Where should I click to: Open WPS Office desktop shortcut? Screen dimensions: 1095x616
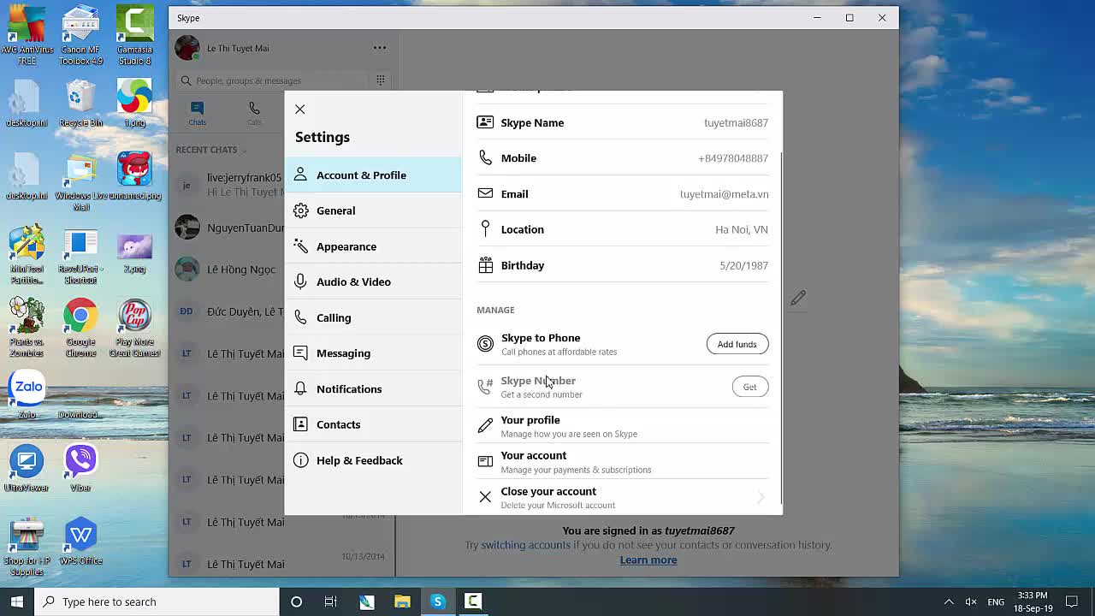point(80,542)
